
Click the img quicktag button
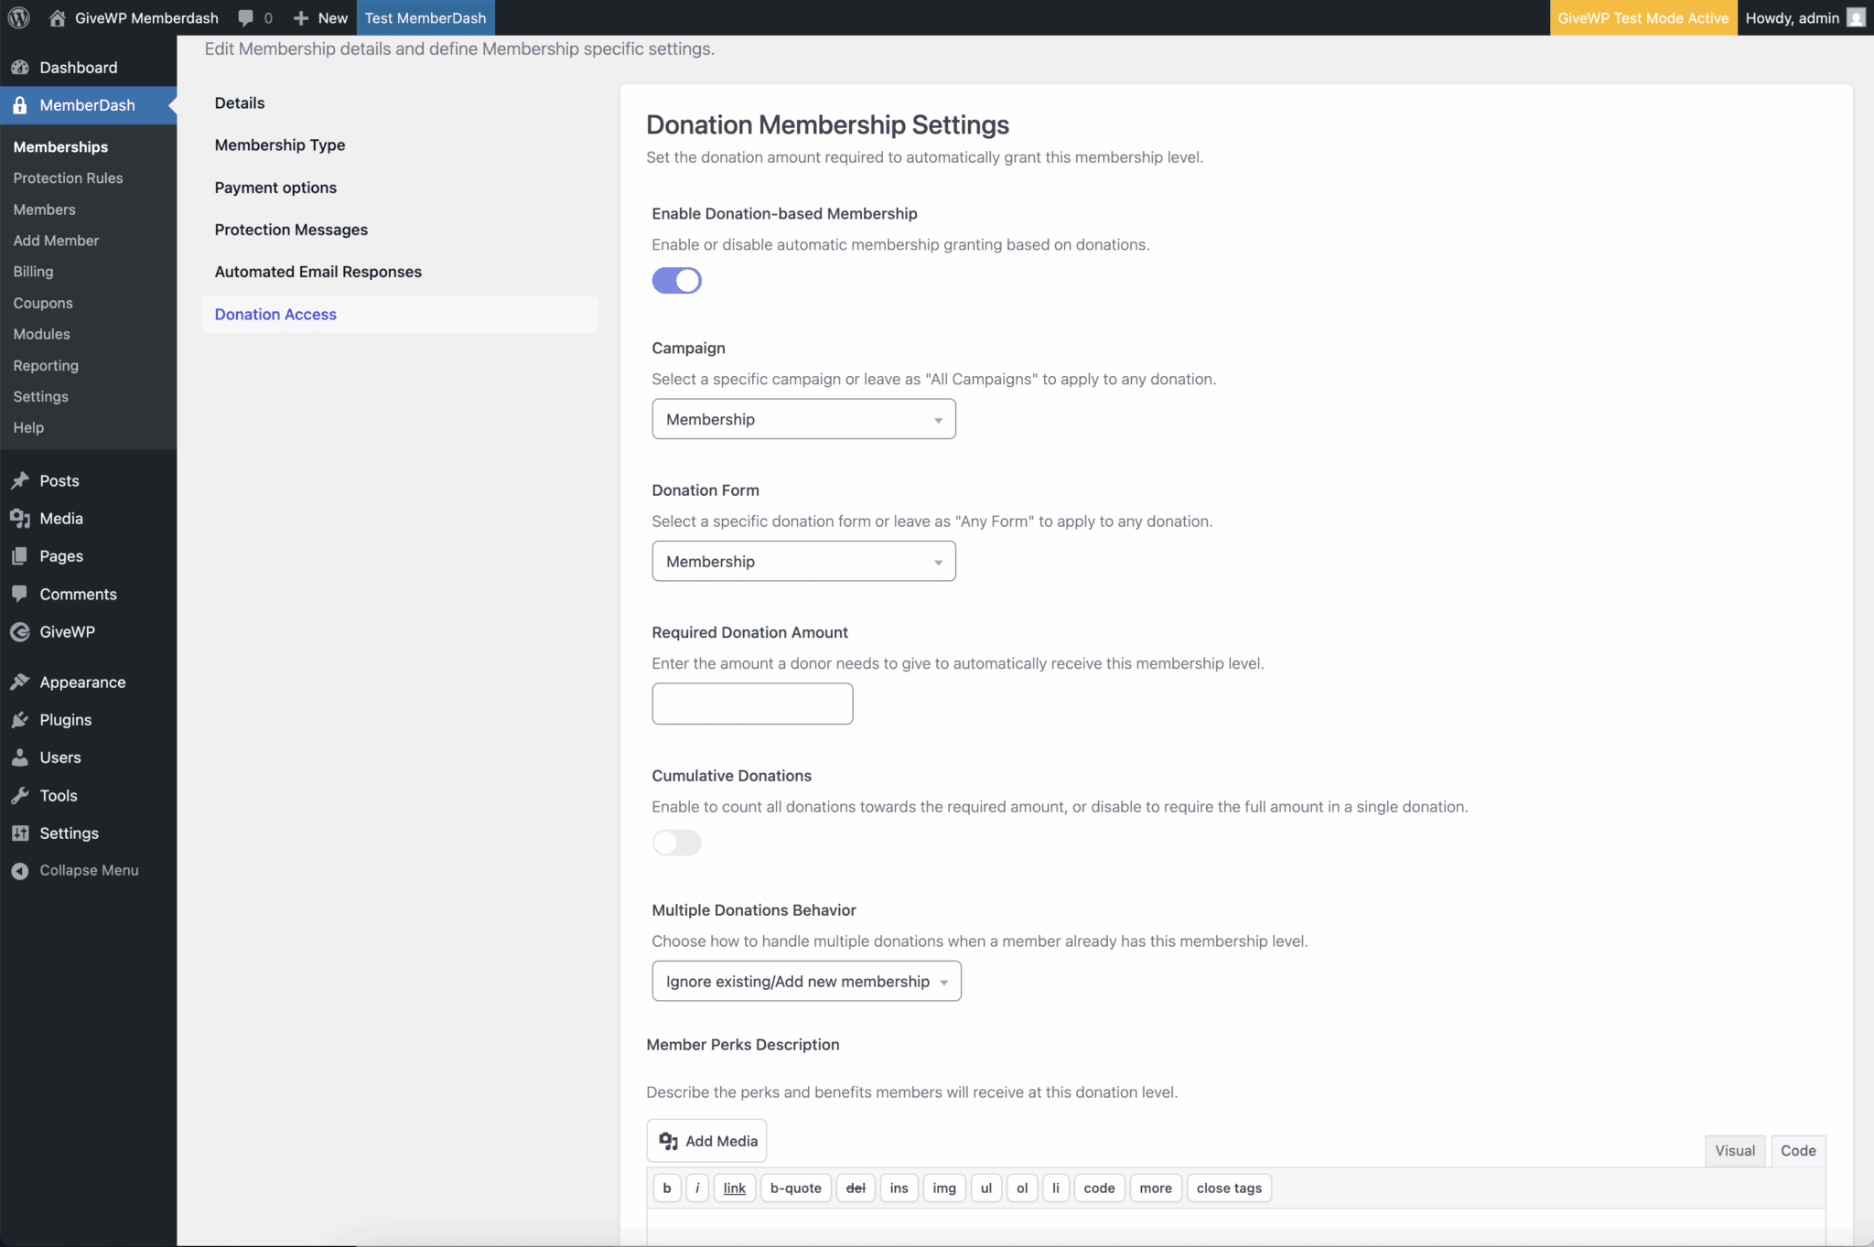pos(944,1188)
